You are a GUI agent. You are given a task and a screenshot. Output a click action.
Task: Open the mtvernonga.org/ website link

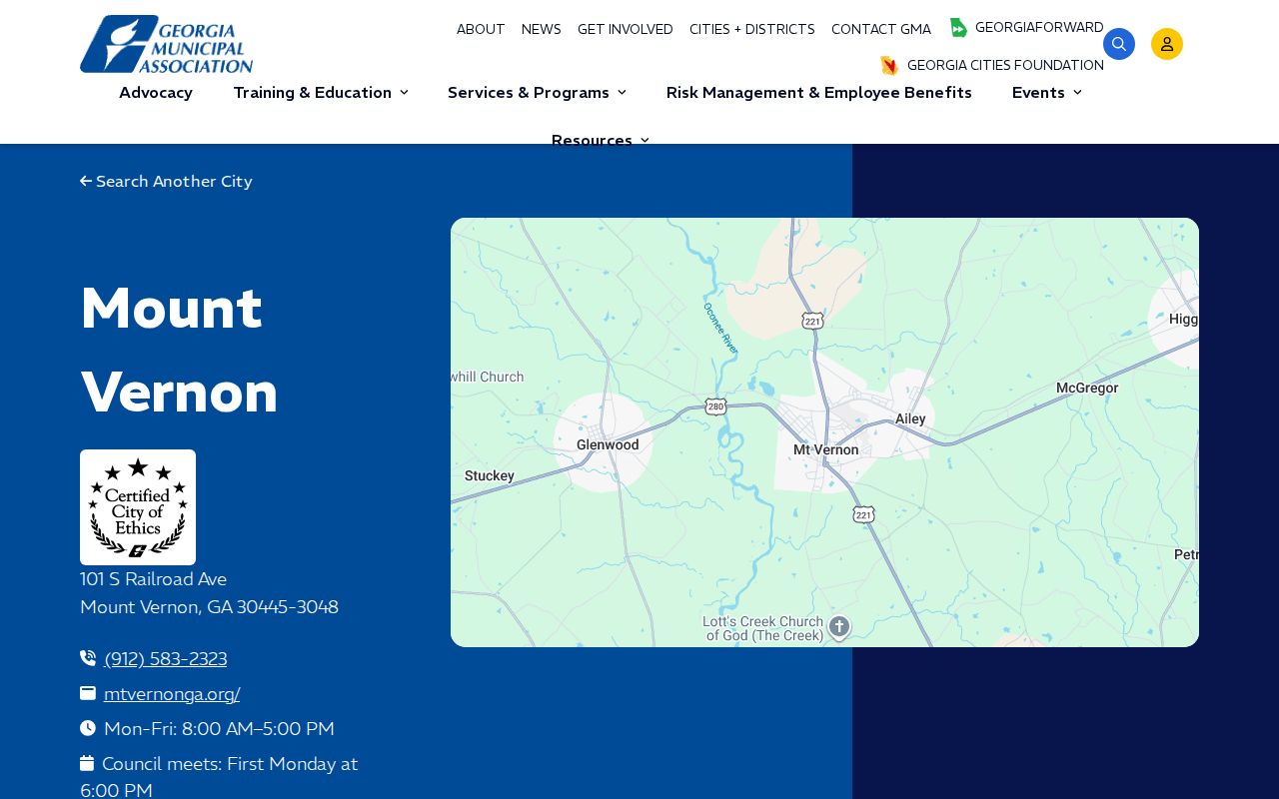pyautogui.click(x=172, y=694)
